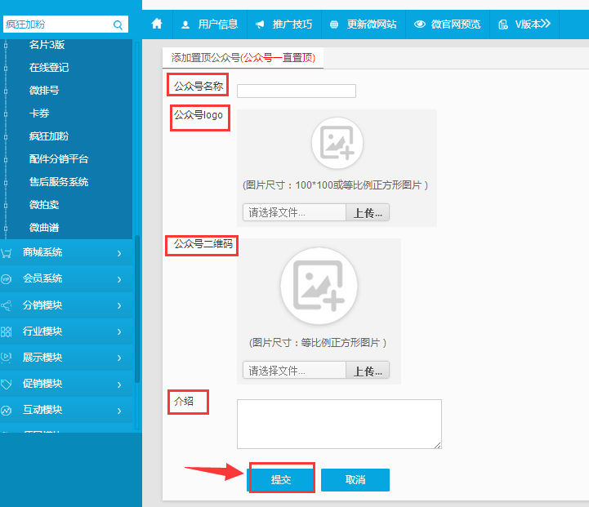Click 上传 button under 公众号二维码

tap(368, 371)
